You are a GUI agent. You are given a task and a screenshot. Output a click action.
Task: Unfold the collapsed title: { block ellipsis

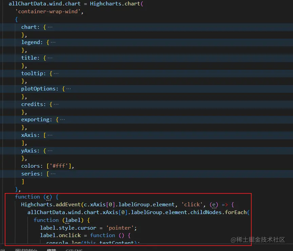(50, 58)
